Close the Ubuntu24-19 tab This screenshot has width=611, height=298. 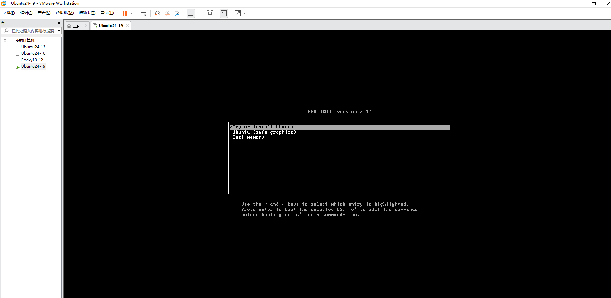pos(127,26)
